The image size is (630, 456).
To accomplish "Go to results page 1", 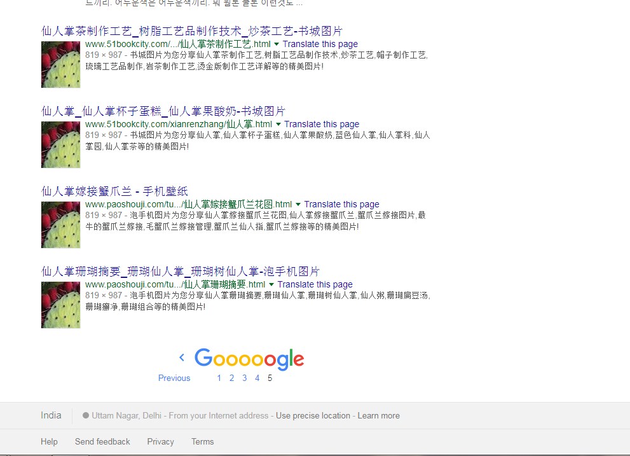I will pyautogui.click(x=219, y=378).
